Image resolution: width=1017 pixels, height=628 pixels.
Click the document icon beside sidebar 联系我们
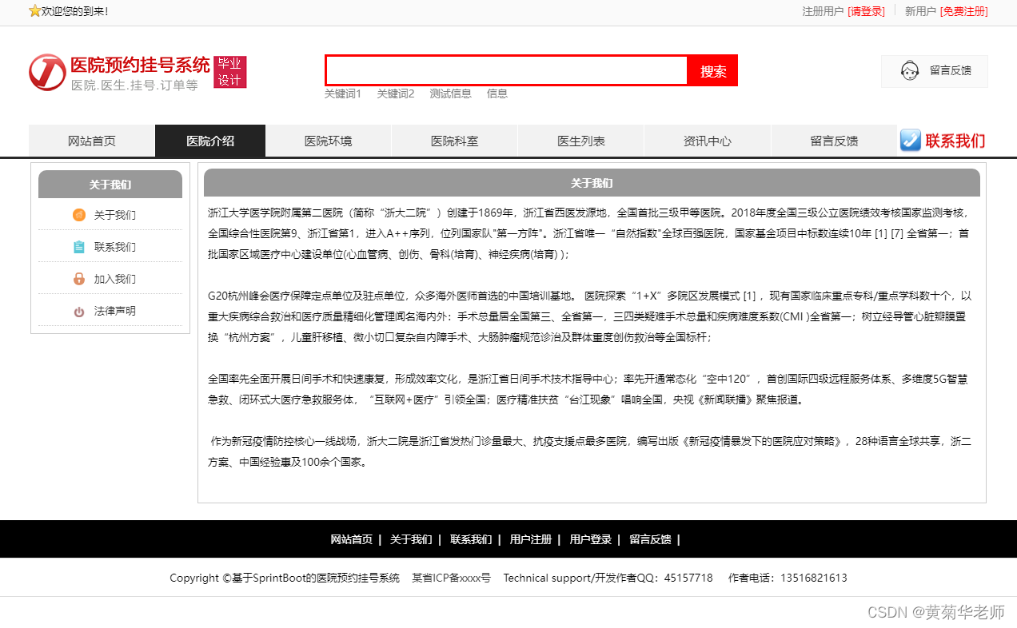click(x=78, y=247)
